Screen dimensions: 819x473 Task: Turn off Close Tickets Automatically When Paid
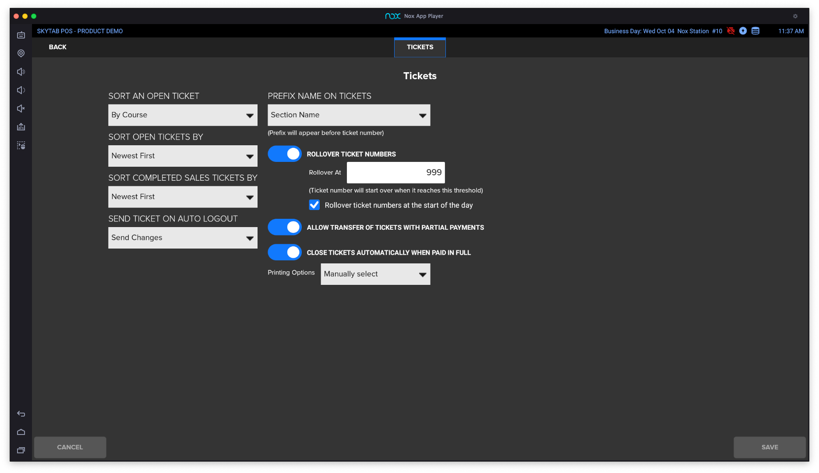tap(285, 252)
